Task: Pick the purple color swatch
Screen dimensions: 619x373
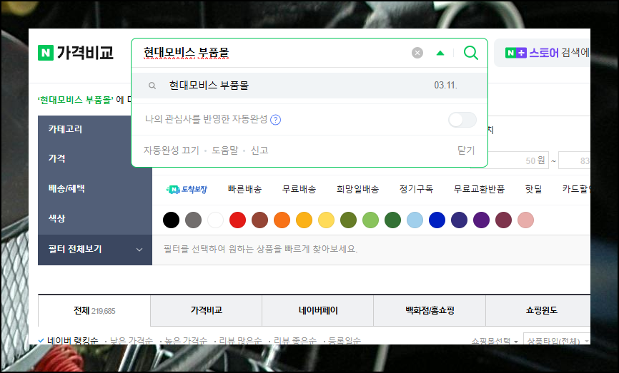Action: coord(481,220)
